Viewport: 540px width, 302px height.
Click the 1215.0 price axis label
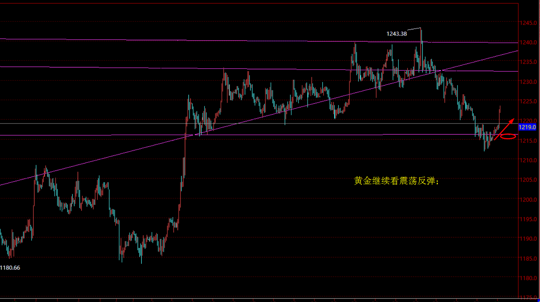coord(528,141)
